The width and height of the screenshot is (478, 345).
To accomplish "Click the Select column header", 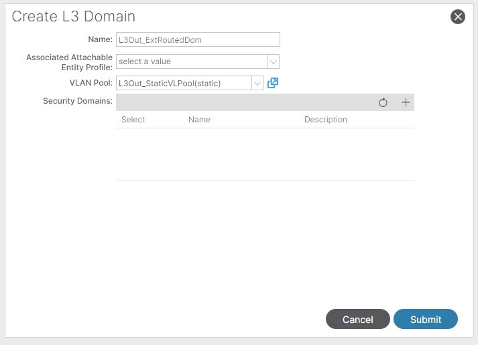I will tap(133, 120).
